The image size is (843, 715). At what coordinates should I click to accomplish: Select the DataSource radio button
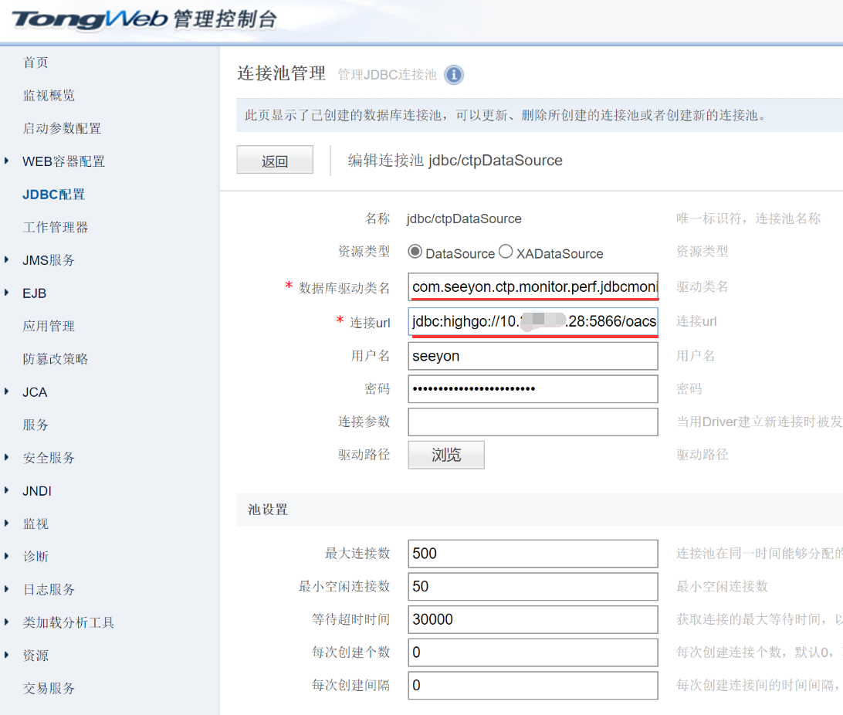click(x=415, y=251)
